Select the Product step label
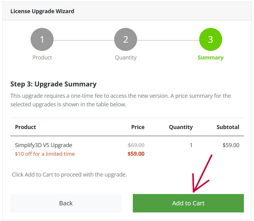This screenshot has height=221, width=254. [x=42, y=58]
